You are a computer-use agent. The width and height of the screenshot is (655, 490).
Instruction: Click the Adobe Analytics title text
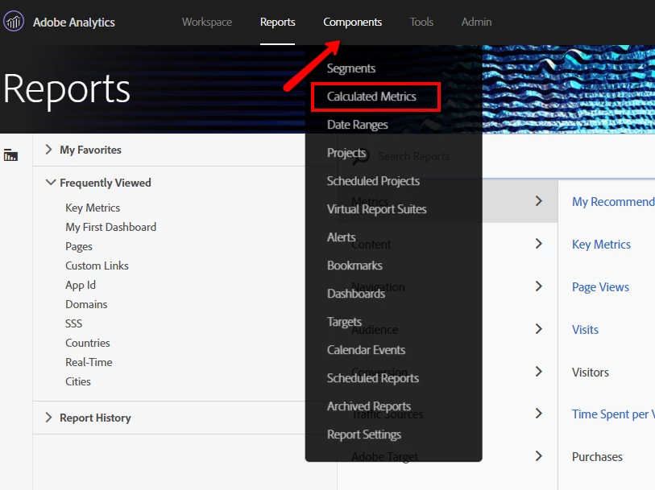pyautogui.click(x=73, y=22)
